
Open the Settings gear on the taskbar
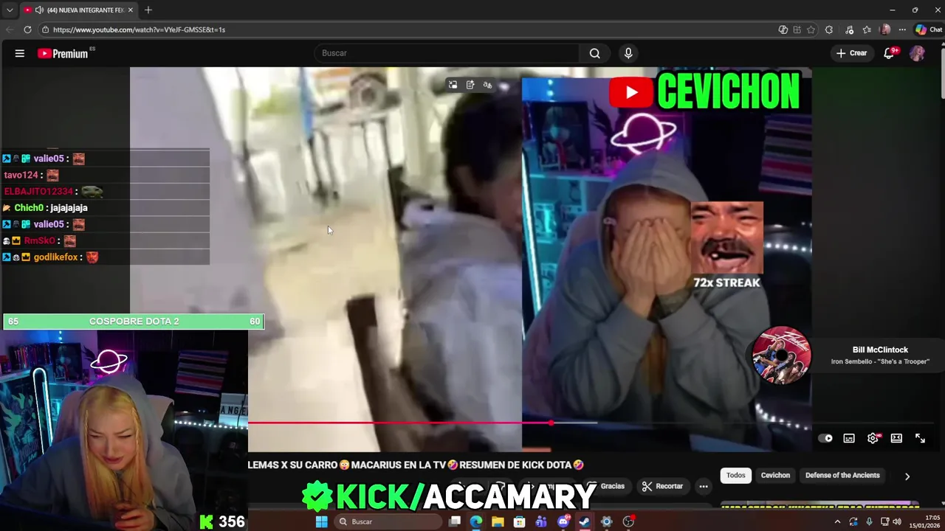(606, 521)
